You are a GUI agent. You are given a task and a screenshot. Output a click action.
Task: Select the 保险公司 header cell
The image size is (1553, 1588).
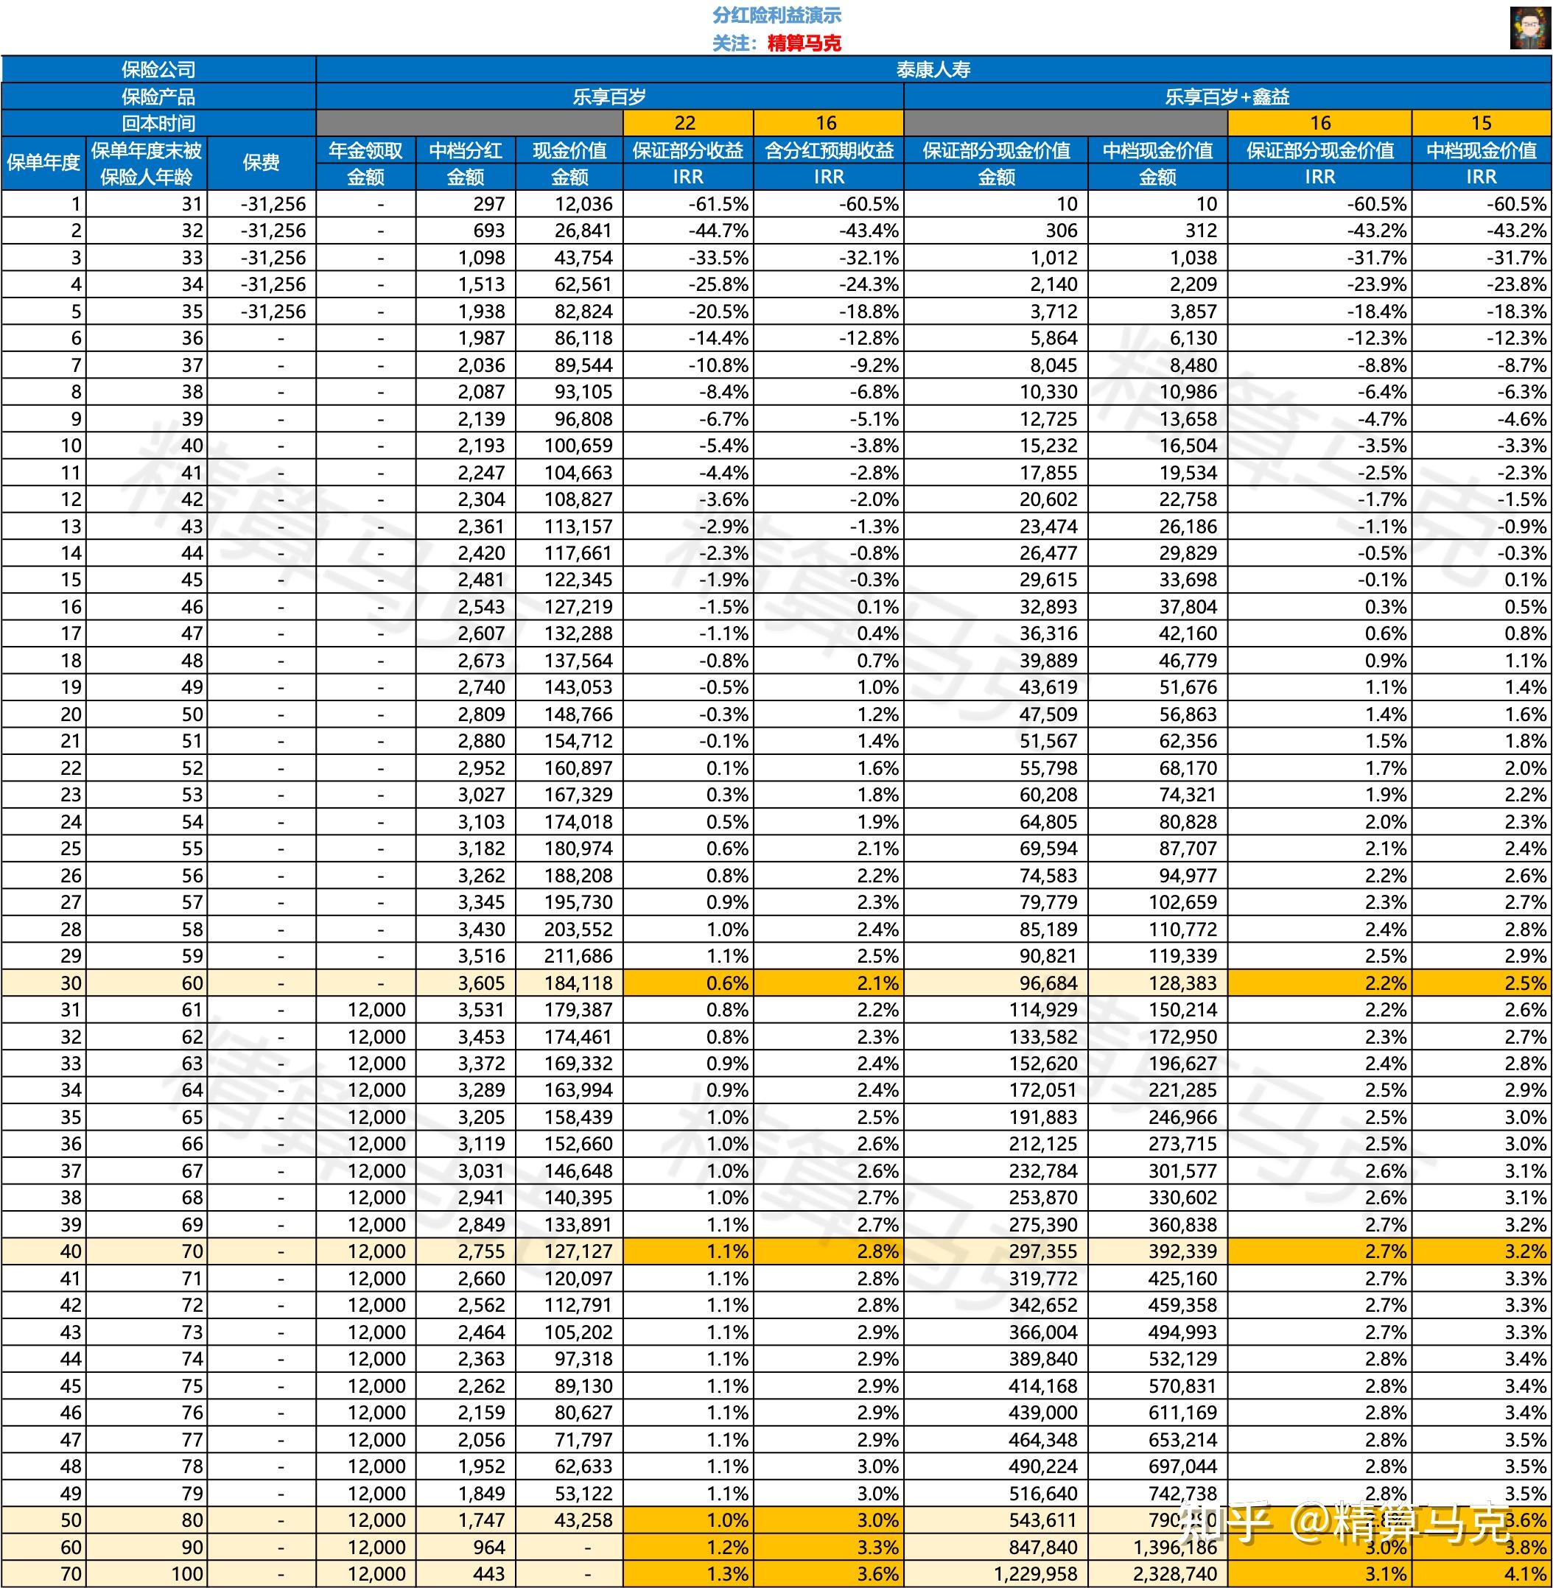pyautogui.click(x=158, y=69)
